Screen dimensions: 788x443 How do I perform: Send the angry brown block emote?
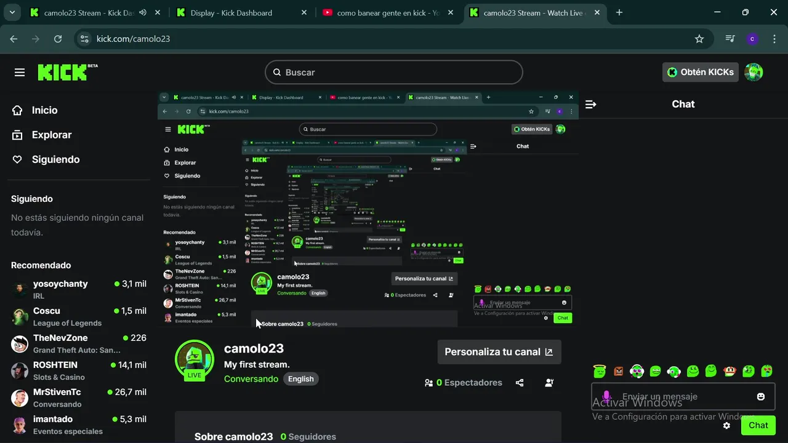(618, 371)
